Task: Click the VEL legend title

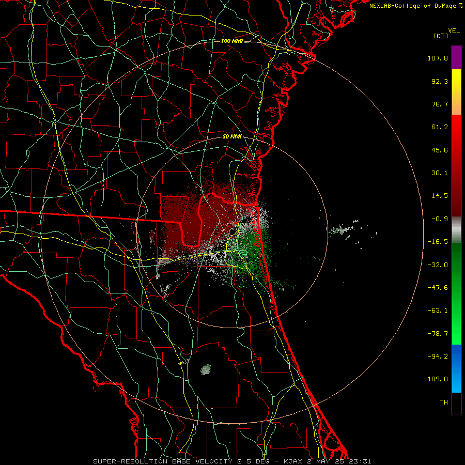Action: tap(454, 31)
